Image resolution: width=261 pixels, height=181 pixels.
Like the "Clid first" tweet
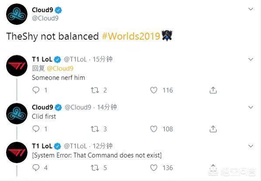[154, 129]
